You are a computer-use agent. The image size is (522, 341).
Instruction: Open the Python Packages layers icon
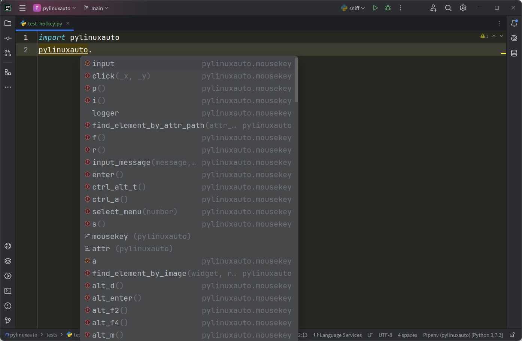(8, 261)
